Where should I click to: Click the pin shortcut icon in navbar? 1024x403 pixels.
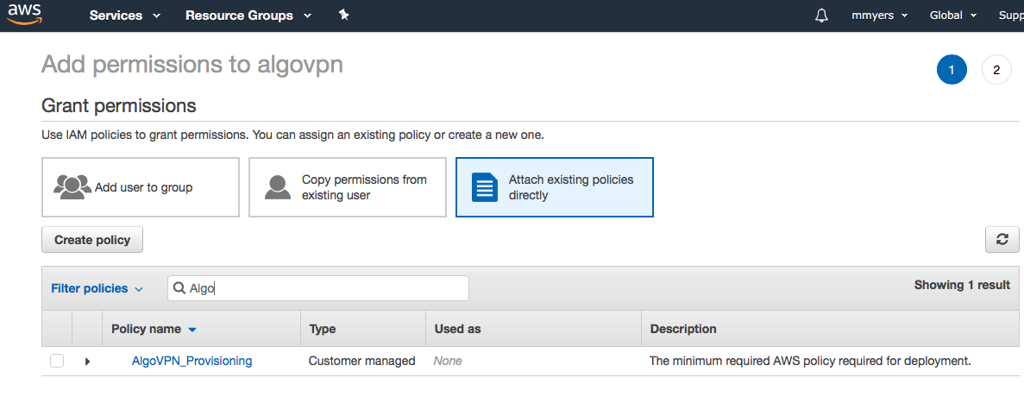344,15
